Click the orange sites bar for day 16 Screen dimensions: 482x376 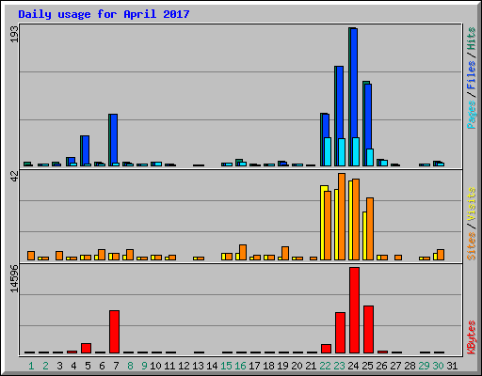pyautogui.click(x=243, y=252)
